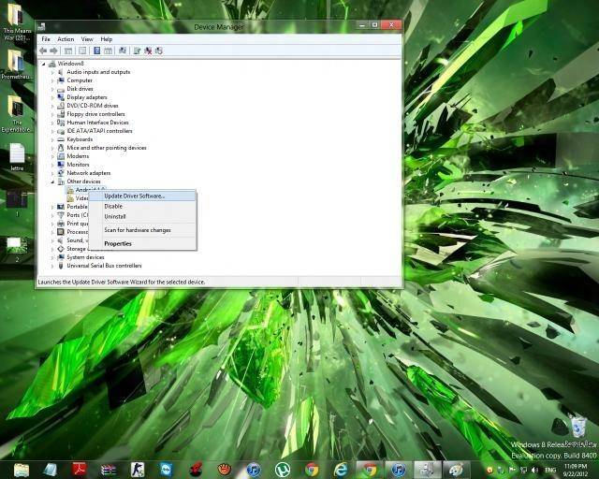The image size is (599, 479).
Task: Select Human Interface Devices
Action: [x=97, y=123]
